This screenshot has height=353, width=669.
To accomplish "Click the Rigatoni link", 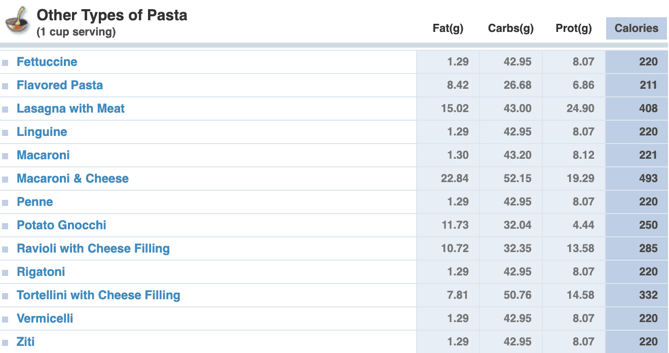I will (41, 272).
